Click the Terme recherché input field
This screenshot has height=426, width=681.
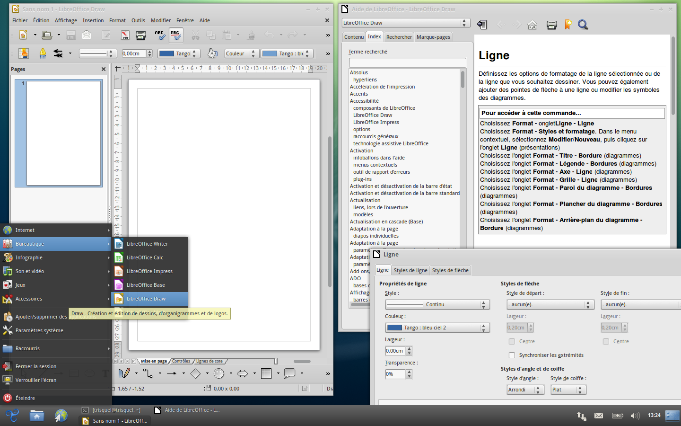pyautogui.click(x=407, y=62)
